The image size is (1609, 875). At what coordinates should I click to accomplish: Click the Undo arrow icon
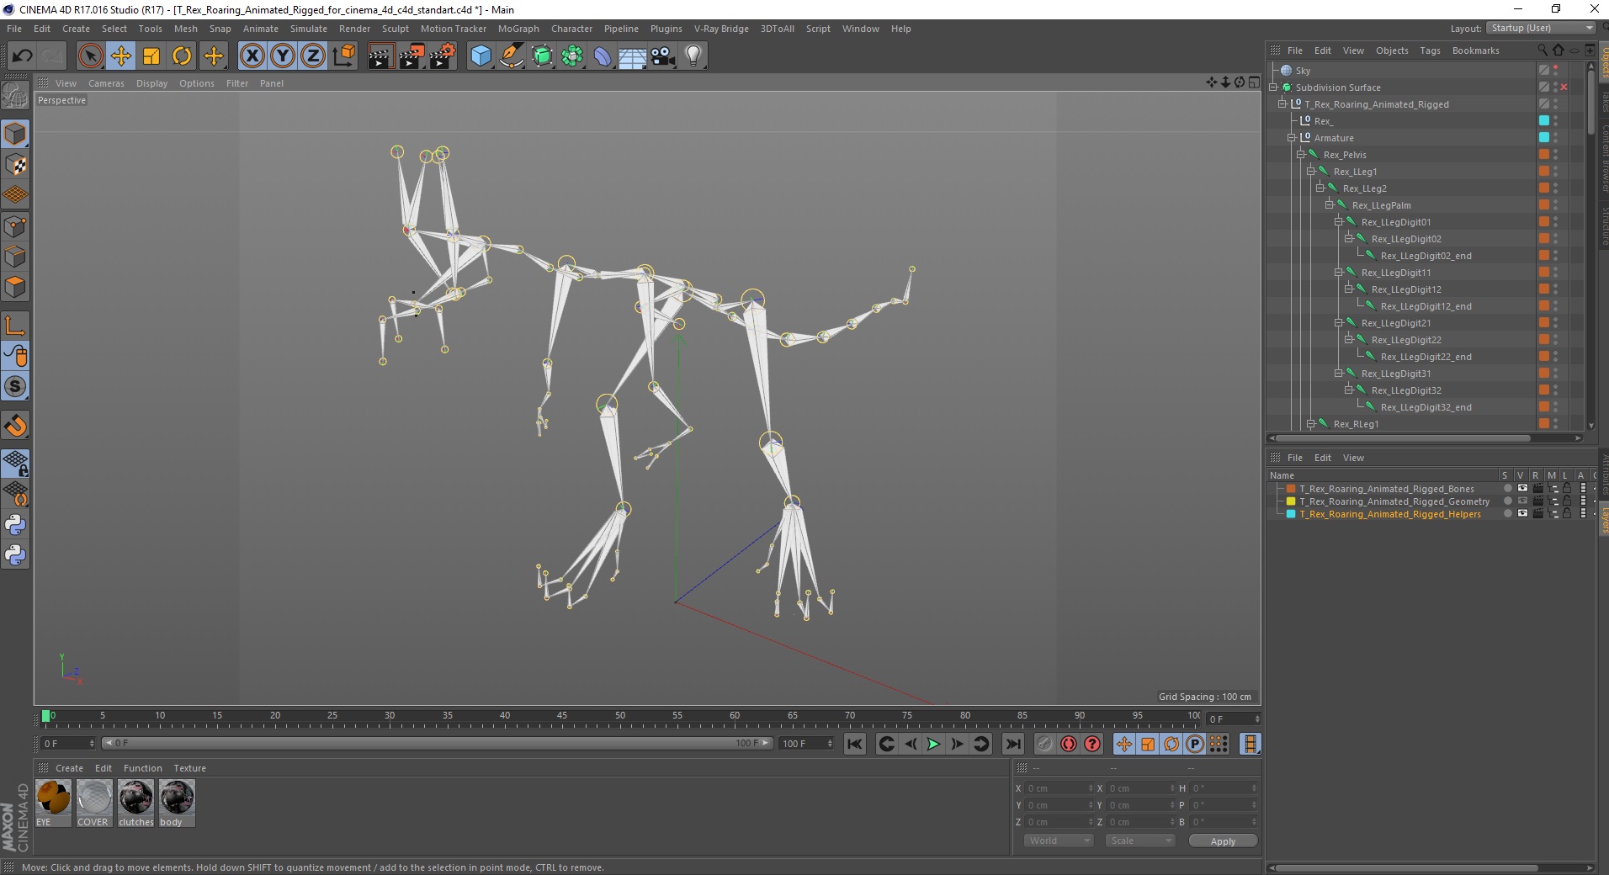pos(23,56)
